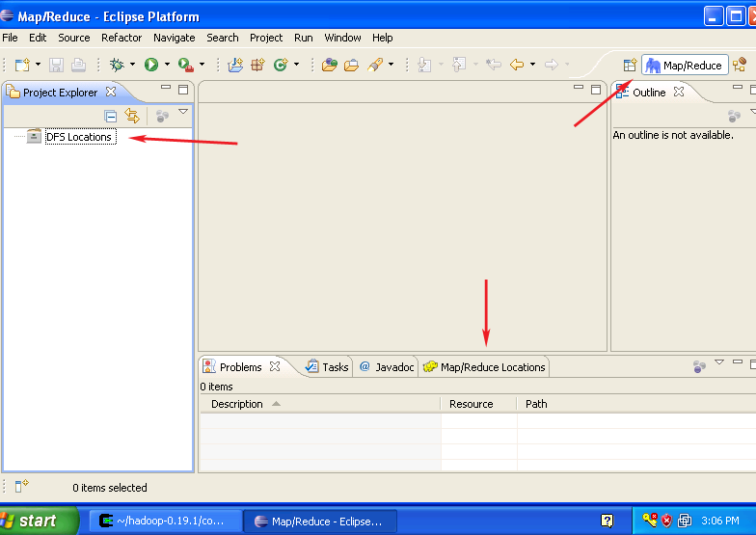Open the Navigate menu
The height and width of the screenshot is (535, 756).
click(x=174, y=38)
